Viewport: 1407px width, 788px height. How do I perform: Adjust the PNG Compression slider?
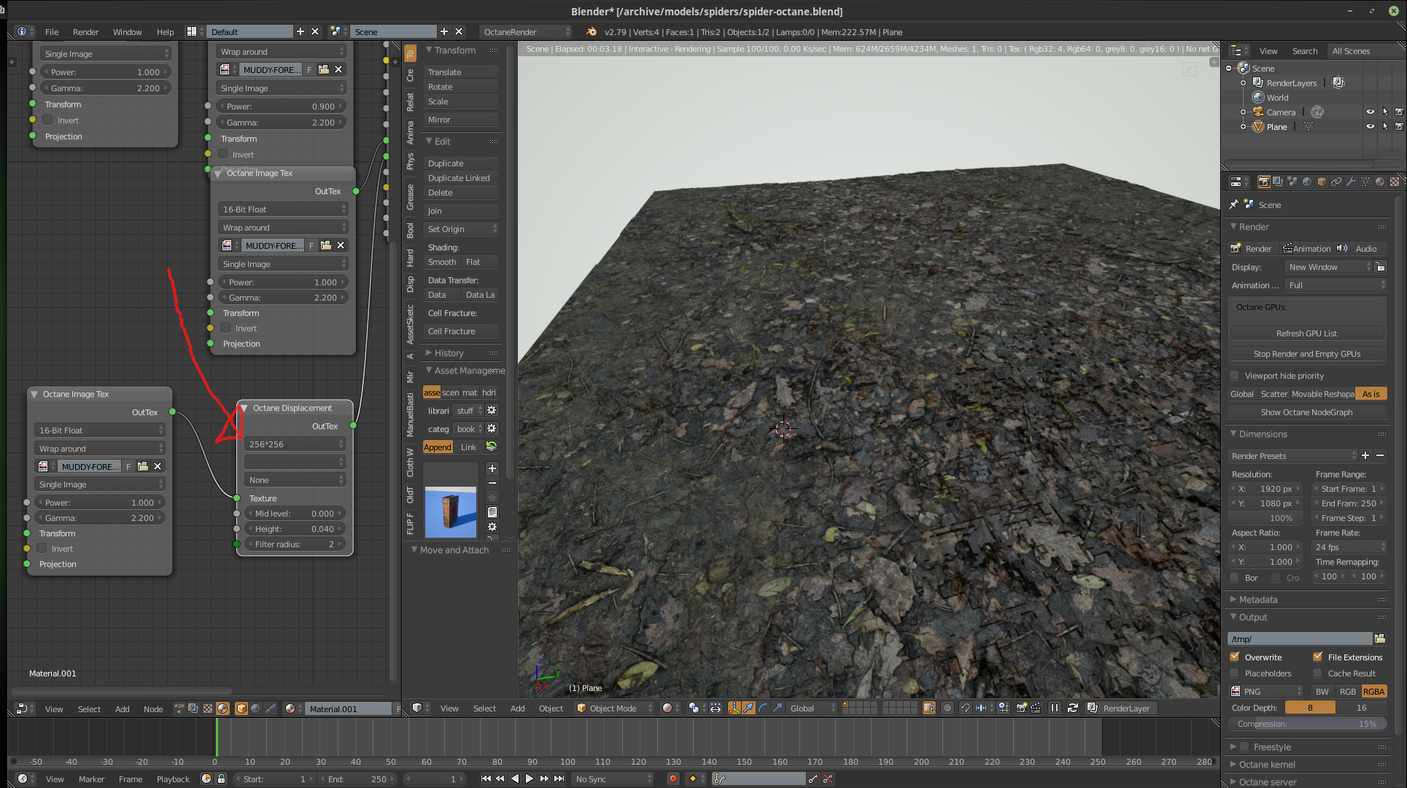tap(1306, 724)
